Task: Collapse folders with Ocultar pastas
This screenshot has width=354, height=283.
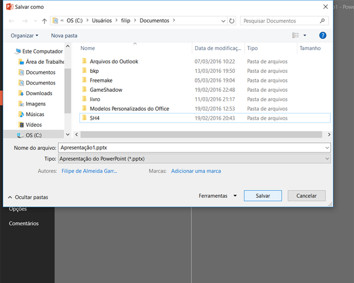Action: click(28, 197)
